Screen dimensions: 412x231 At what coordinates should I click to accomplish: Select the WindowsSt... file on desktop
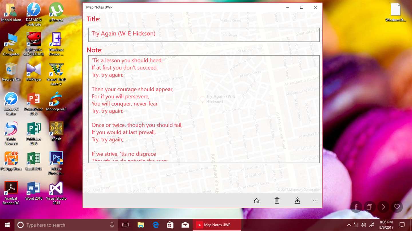coord(396,13)
